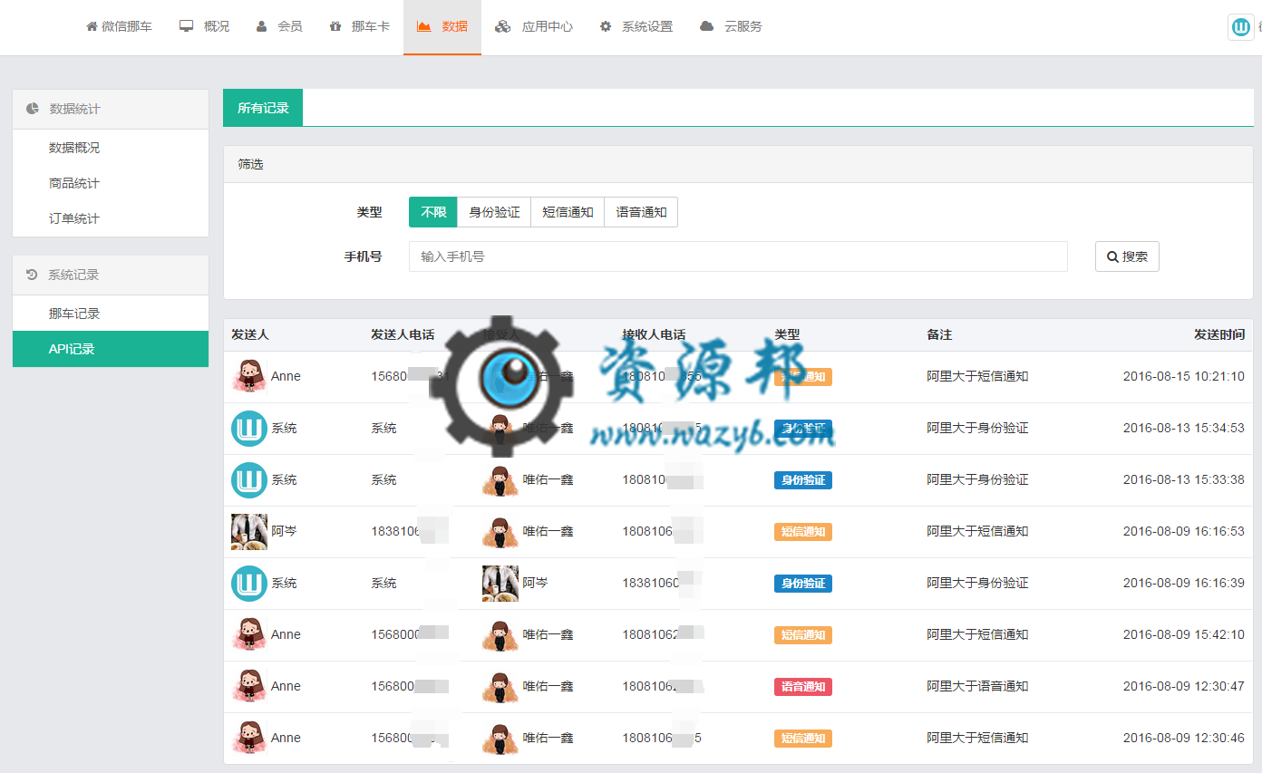Click the 系统 logo in 15:34:53 row
1262x773 pixels.
coord(249,428)
